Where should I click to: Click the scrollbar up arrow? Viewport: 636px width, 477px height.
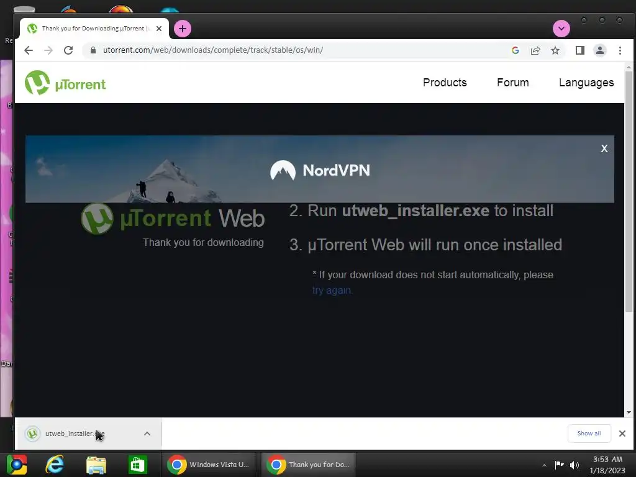coord(629,67)
